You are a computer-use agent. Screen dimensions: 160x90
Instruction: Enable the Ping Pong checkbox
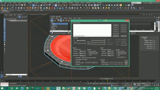coord(75,64)
